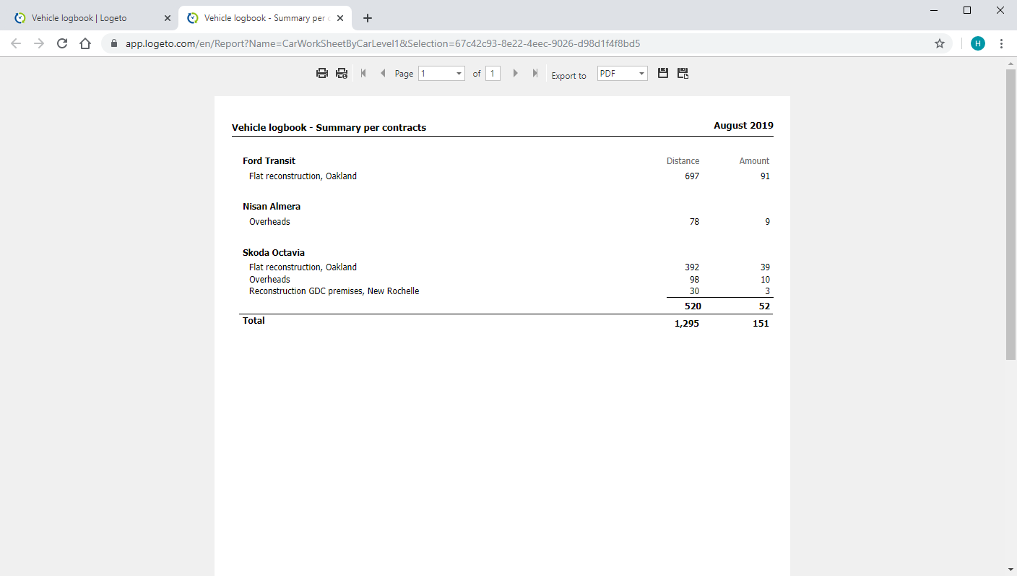The width and height of the screenshot is (1017, 576).
Task: Open the Page number dropdown
Action: pyautogui.click(x=441, y=73)
